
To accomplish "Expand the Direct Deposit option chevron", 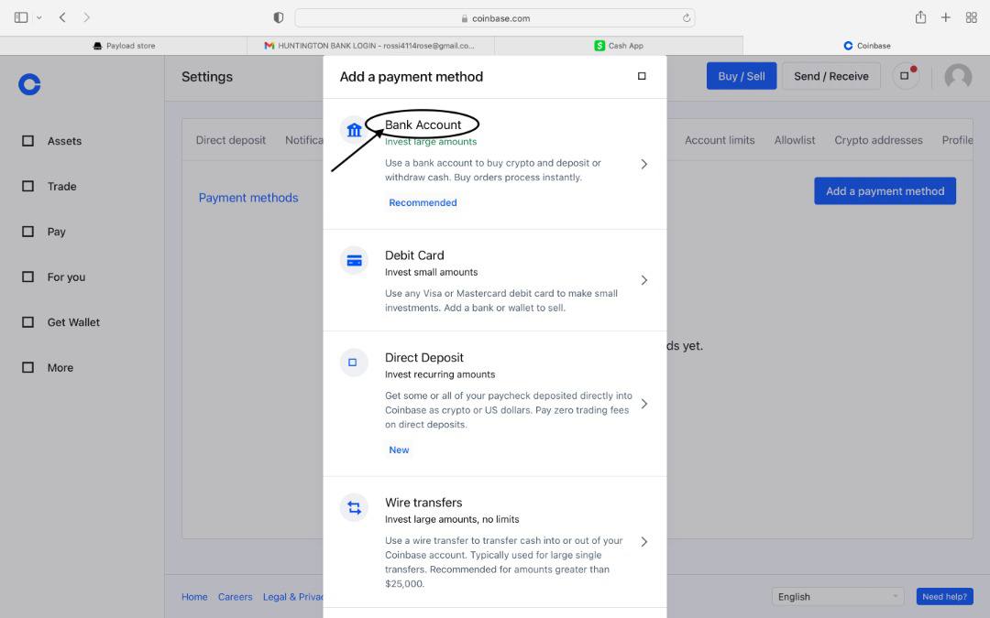I will pos(644,404).
